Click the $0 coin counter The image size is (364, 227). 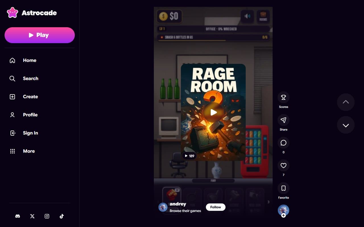[x=169, y=16]
